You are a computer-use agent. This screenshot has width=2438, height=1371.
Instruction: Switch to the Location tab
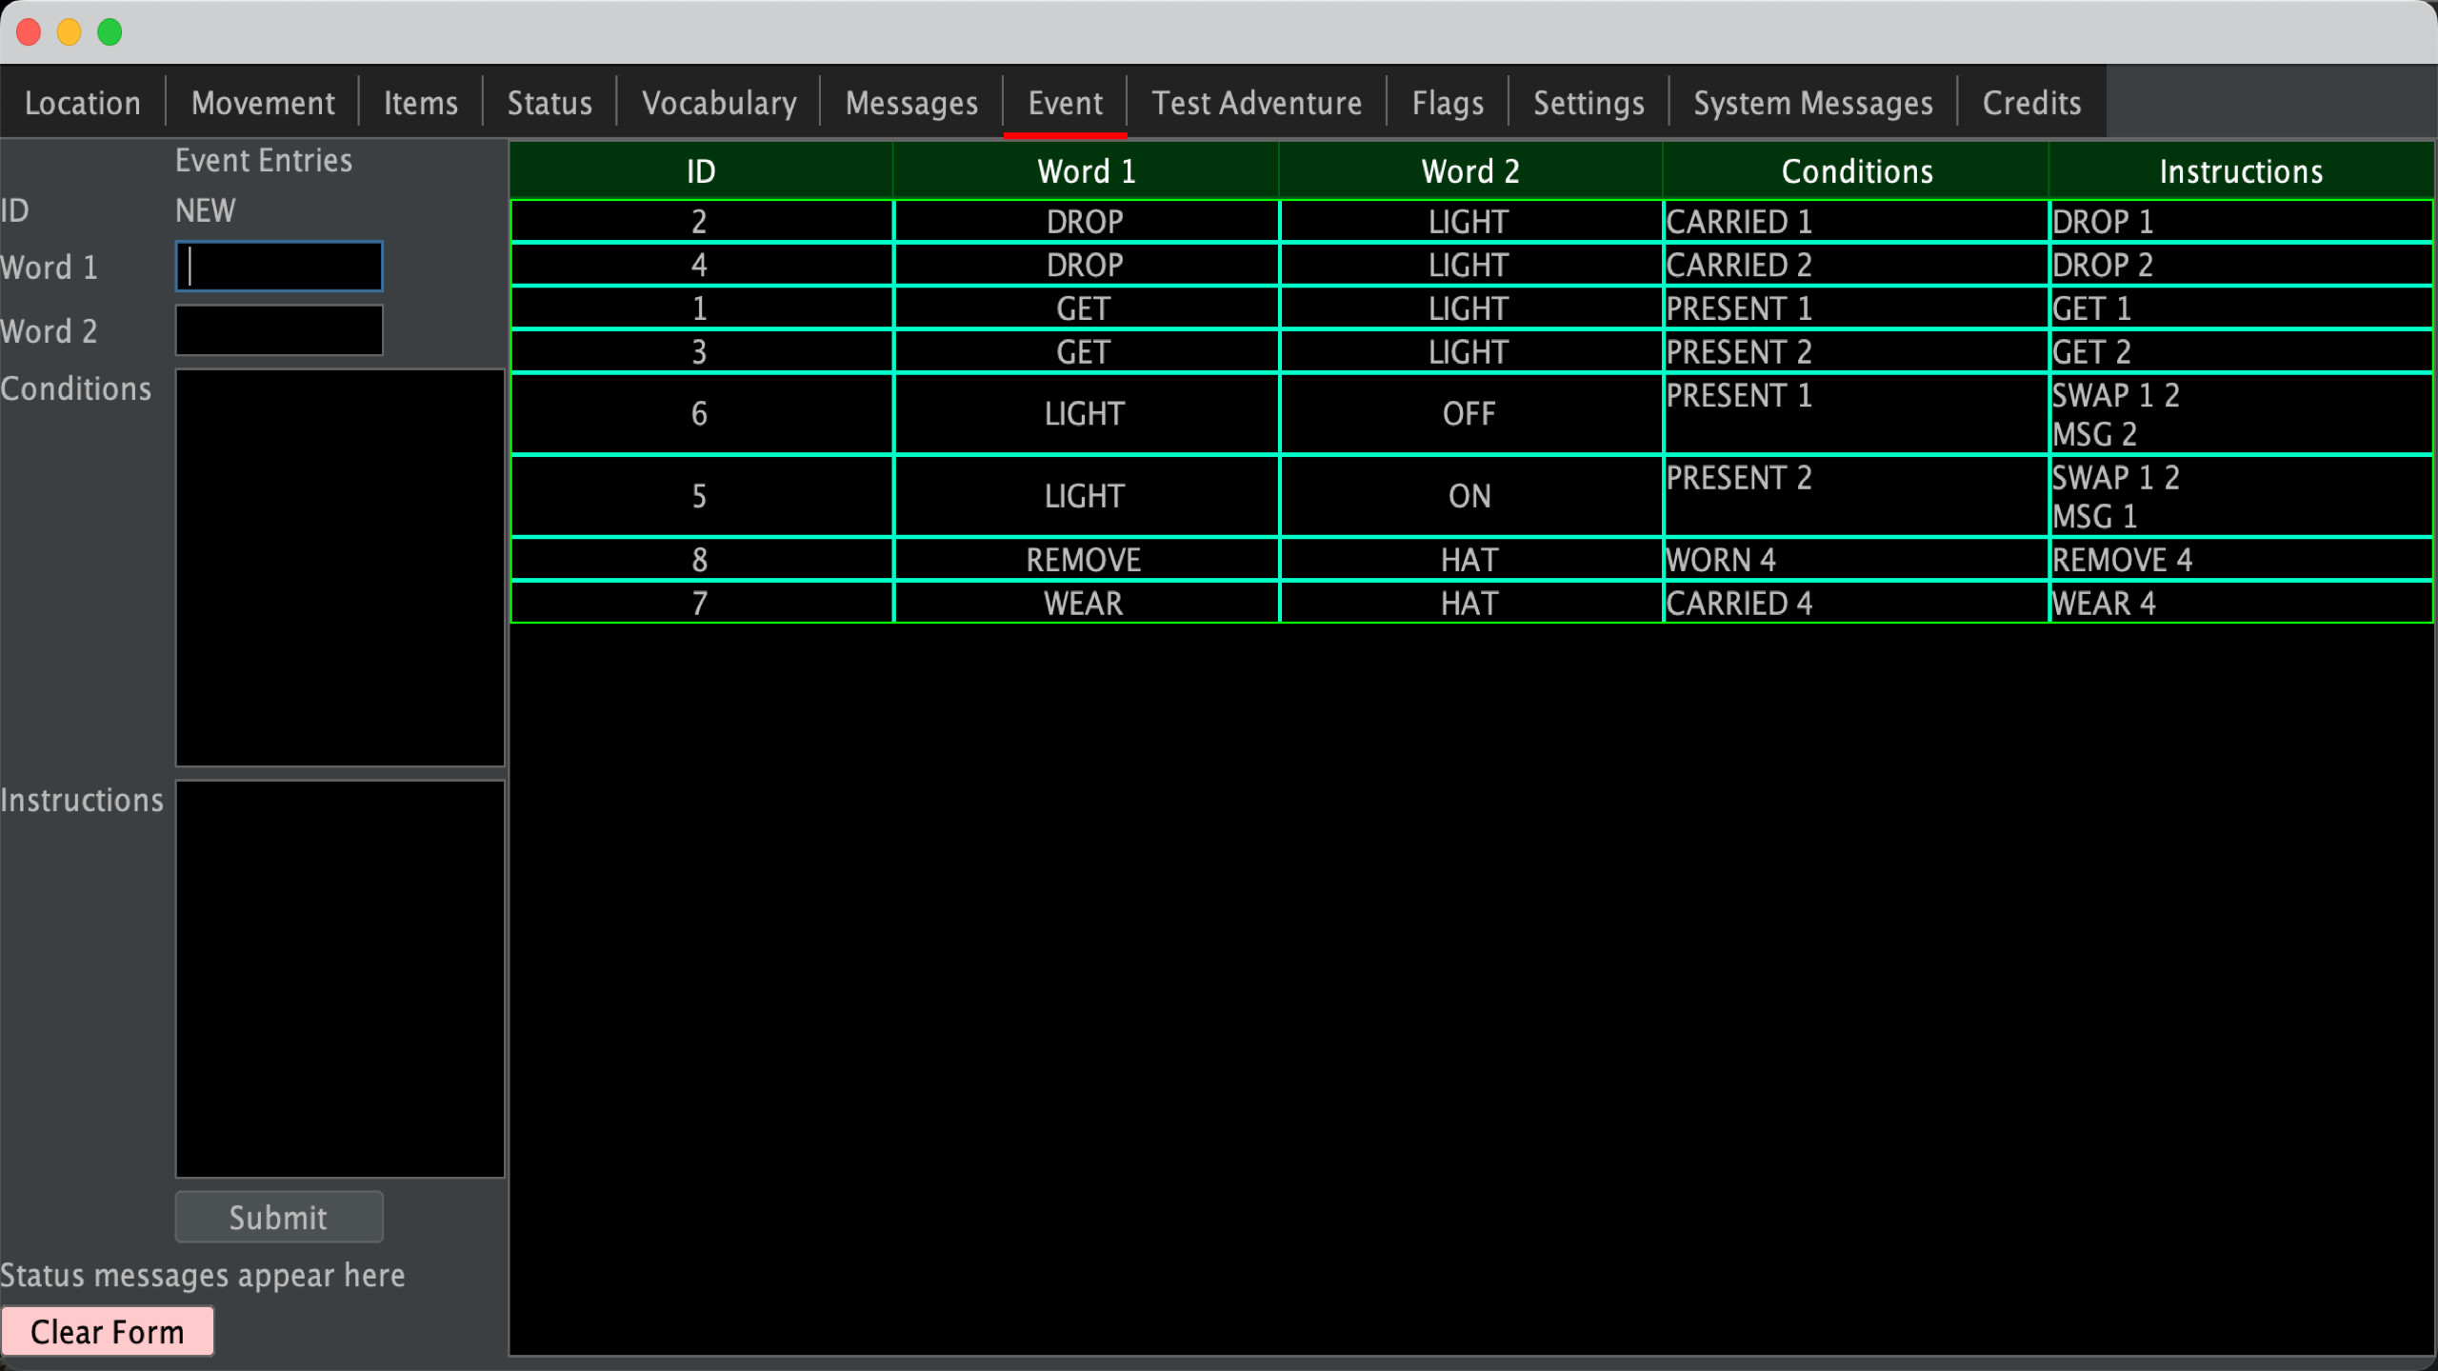click(x=82, y=102)
